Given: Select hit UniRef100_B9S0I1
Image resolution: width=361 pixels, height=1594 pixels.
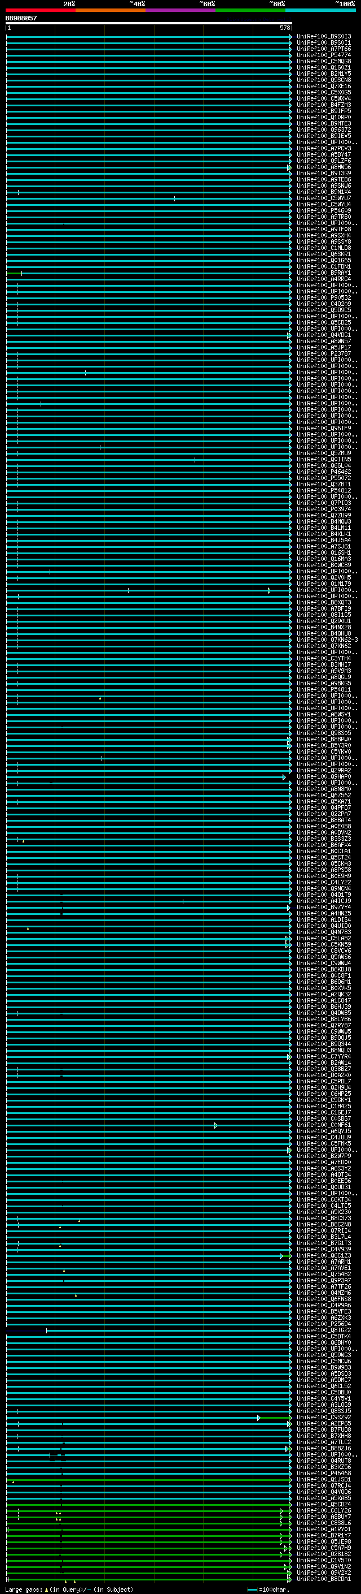Looking at the screenshot, I should tap(323, 43).
